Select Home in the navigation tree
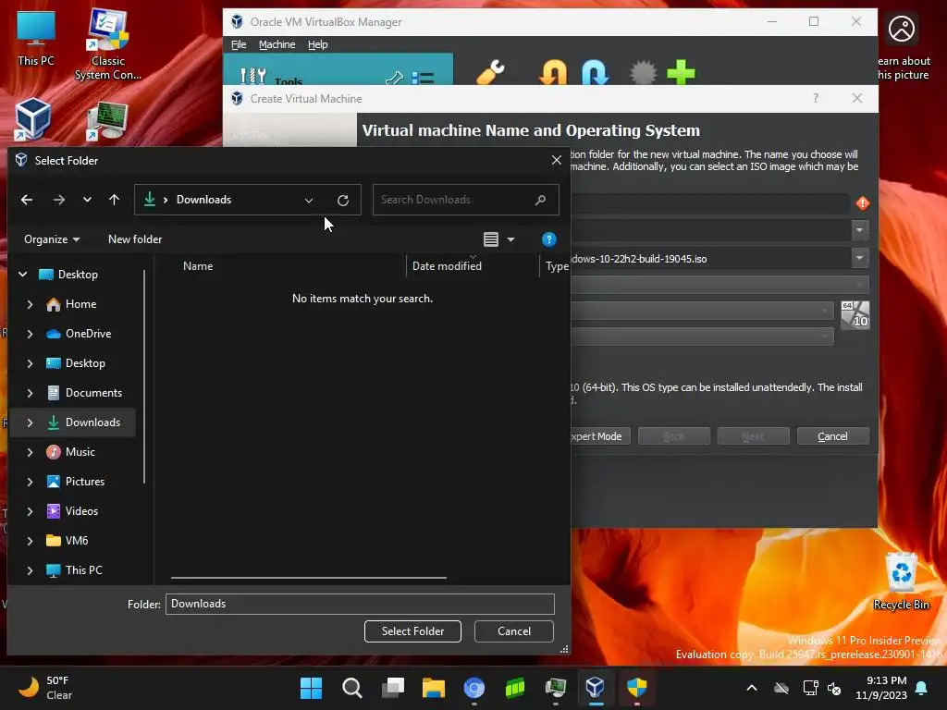The width and height of the screenshot is (947, 710). click(80, 304)
